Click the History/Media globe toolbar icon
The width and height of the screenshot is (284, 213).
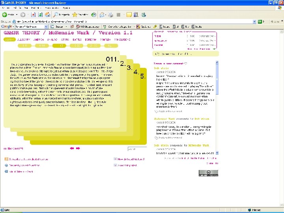[93, 15]
